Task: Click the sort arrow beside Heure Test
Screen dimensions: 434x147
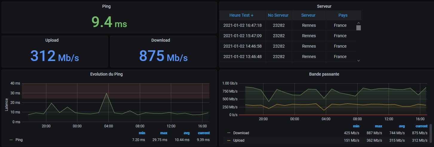Action: click(252, 15)
